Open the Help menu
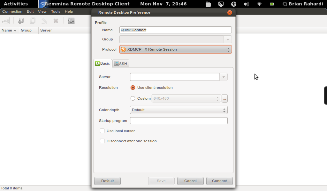Viewport: 327px width, 191px height. tap(69, 11)
